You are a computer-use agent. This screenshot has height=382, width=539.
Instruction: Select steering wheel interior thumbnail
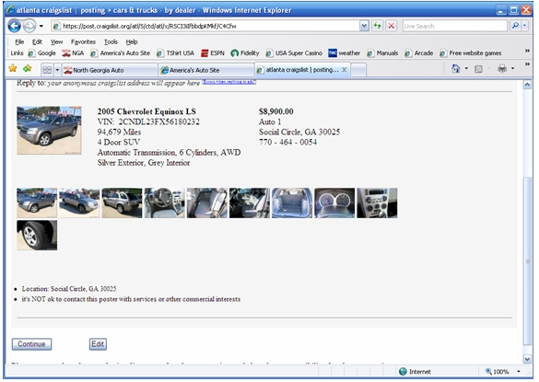(164, 203)
